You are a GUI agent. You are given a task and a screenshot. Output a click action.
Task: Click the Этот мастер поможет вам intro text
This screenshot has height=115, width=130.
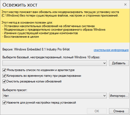tap(60, 14)
